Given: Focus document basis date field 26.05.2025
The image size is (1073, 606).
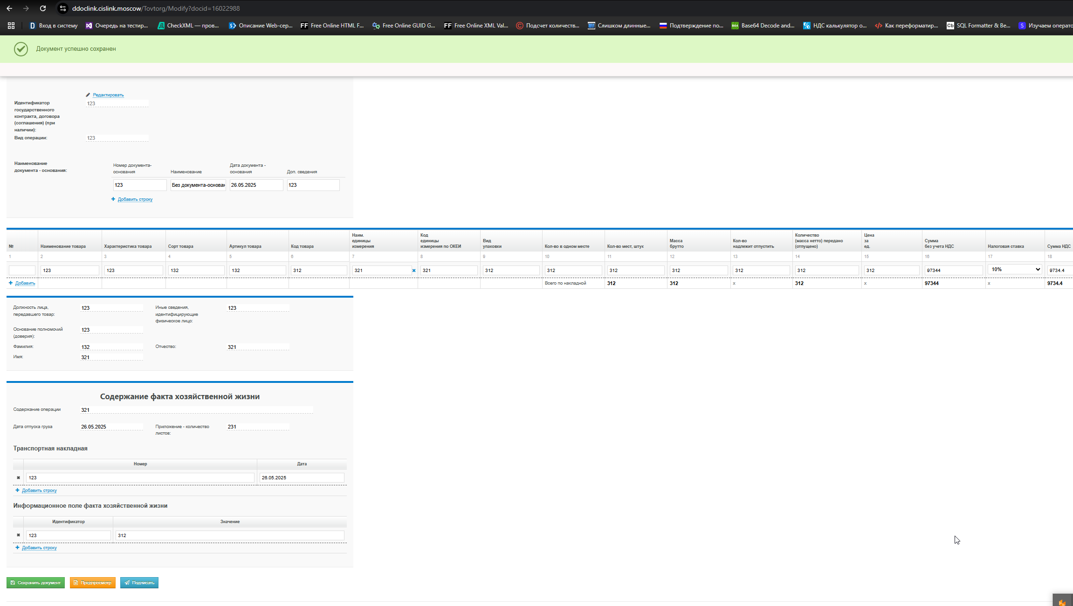Looking at the screenshot, I should [256, 185].
